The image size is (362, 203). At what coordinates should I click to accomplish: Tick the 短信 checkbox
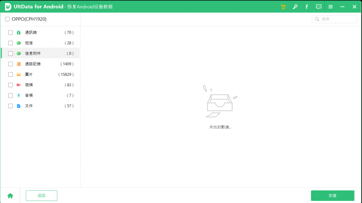10,43
